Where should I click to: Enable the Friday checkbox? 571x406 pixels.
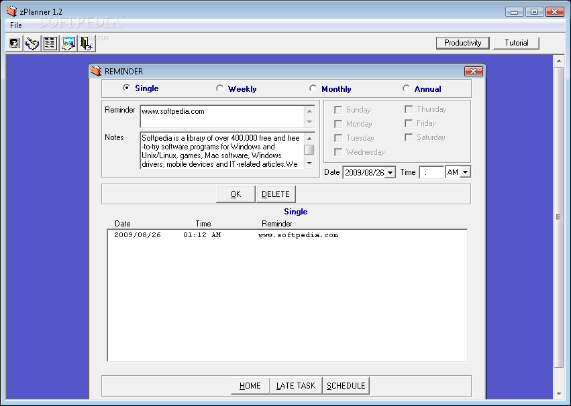409,123
